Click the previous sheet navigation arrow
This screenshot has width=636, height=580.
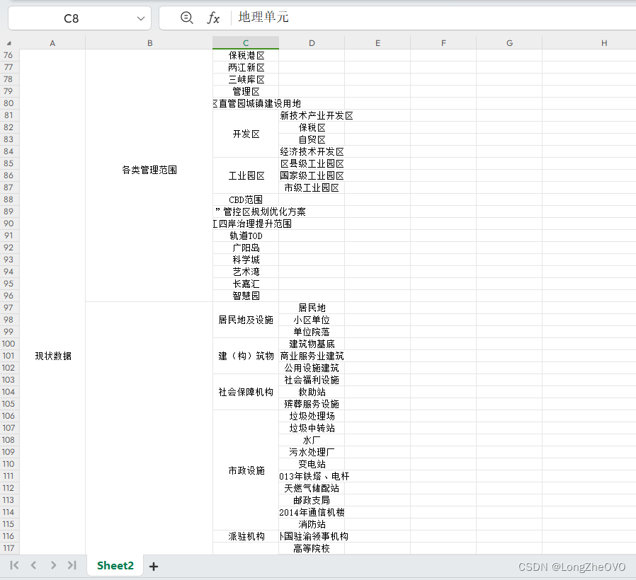(33, 565)
